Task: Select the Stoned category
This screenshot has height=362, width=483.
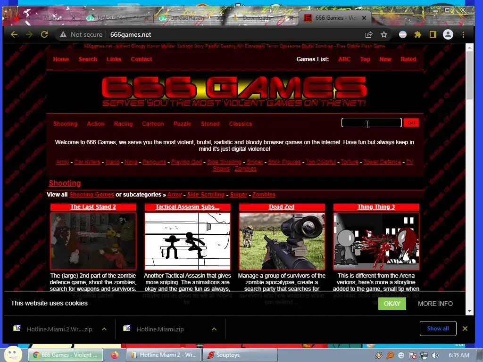Action: point(210,124)
